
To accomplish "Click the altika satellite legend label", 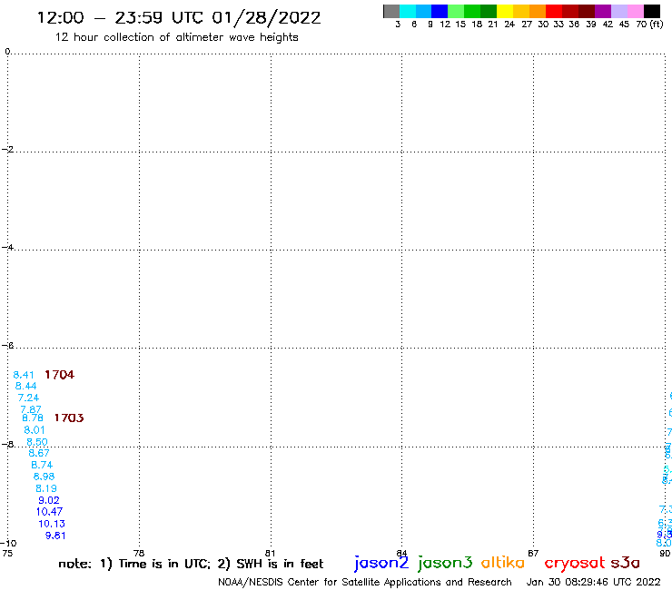I will pos(503,563).
